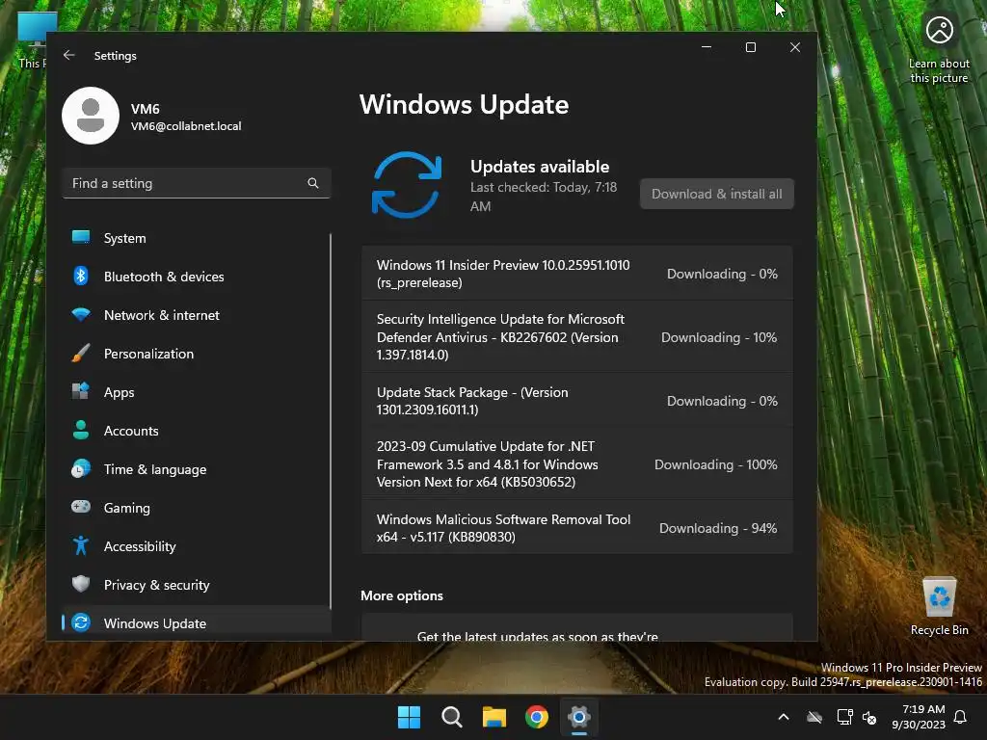The image size is (987, 740).
Task: Click the Settings gear icon in taskbar
Action: click(579, 717)
